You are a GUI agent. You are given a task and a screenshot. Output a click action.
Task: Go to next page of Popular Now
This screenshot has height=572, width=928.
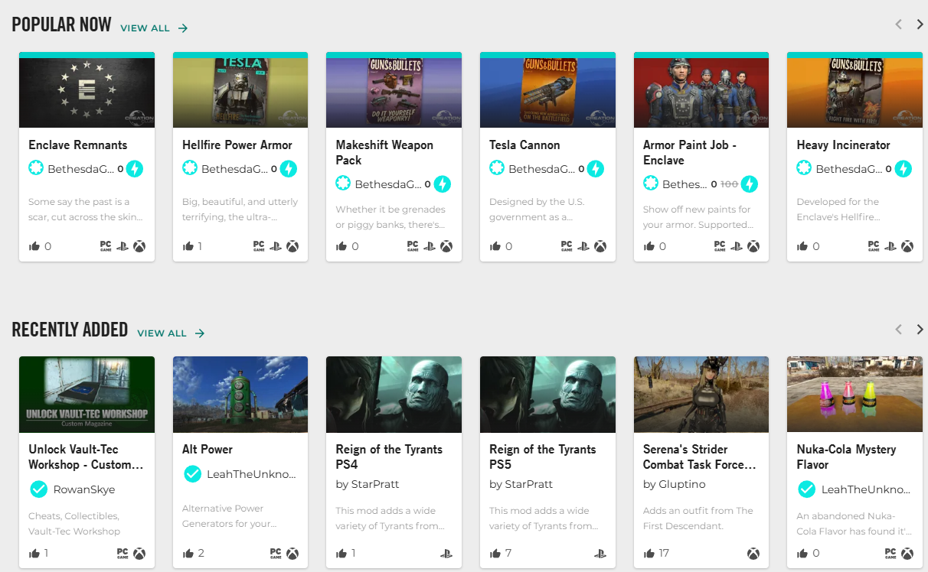tap(920, 24)
